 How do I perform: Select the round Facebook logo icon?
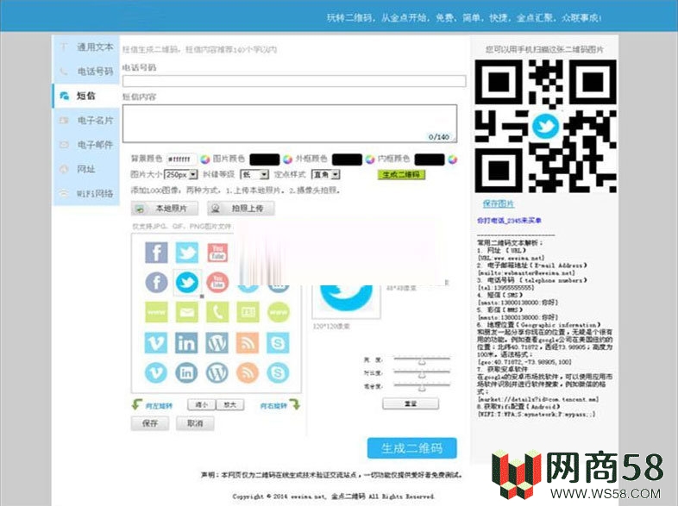click(x=156, y=283)
